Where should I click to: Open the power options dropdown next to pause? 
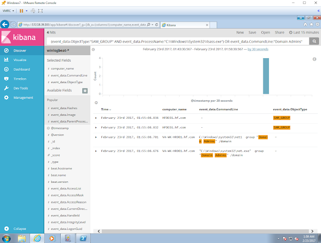point(27,11)
